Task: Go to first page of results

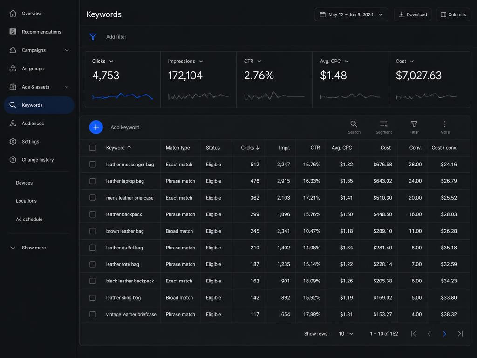Action: click(x=413, y=334)
